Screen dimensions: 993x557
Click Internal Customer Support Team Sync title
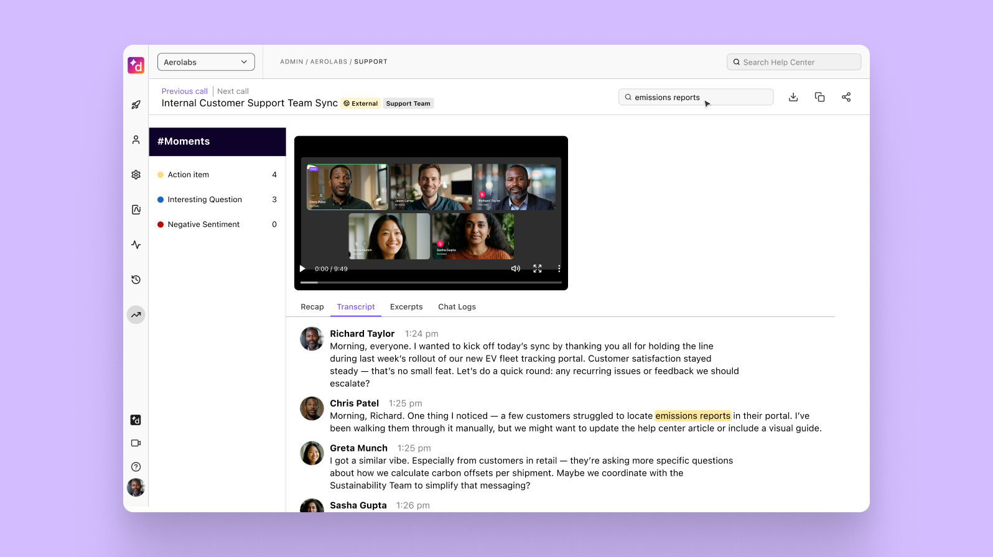[x=249, y=103]
